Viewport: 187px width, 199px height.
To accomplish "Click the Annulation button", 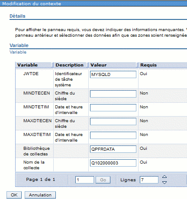I will click(x=40, y=195).
